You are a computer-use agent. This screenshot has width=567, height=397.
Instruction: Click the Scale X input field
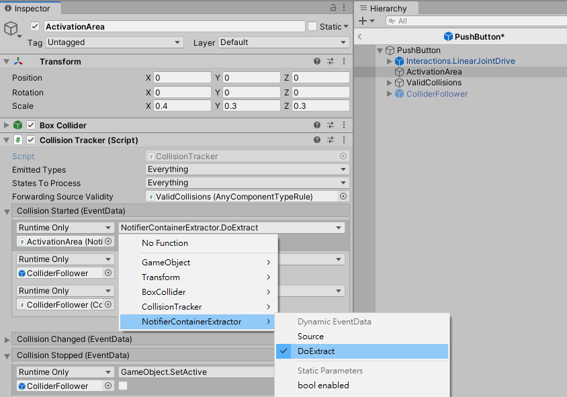pos(181,105)
